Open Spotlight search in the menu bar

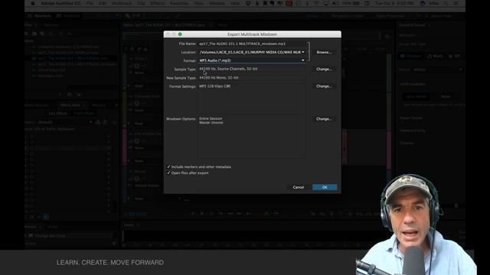click(446, 3)
